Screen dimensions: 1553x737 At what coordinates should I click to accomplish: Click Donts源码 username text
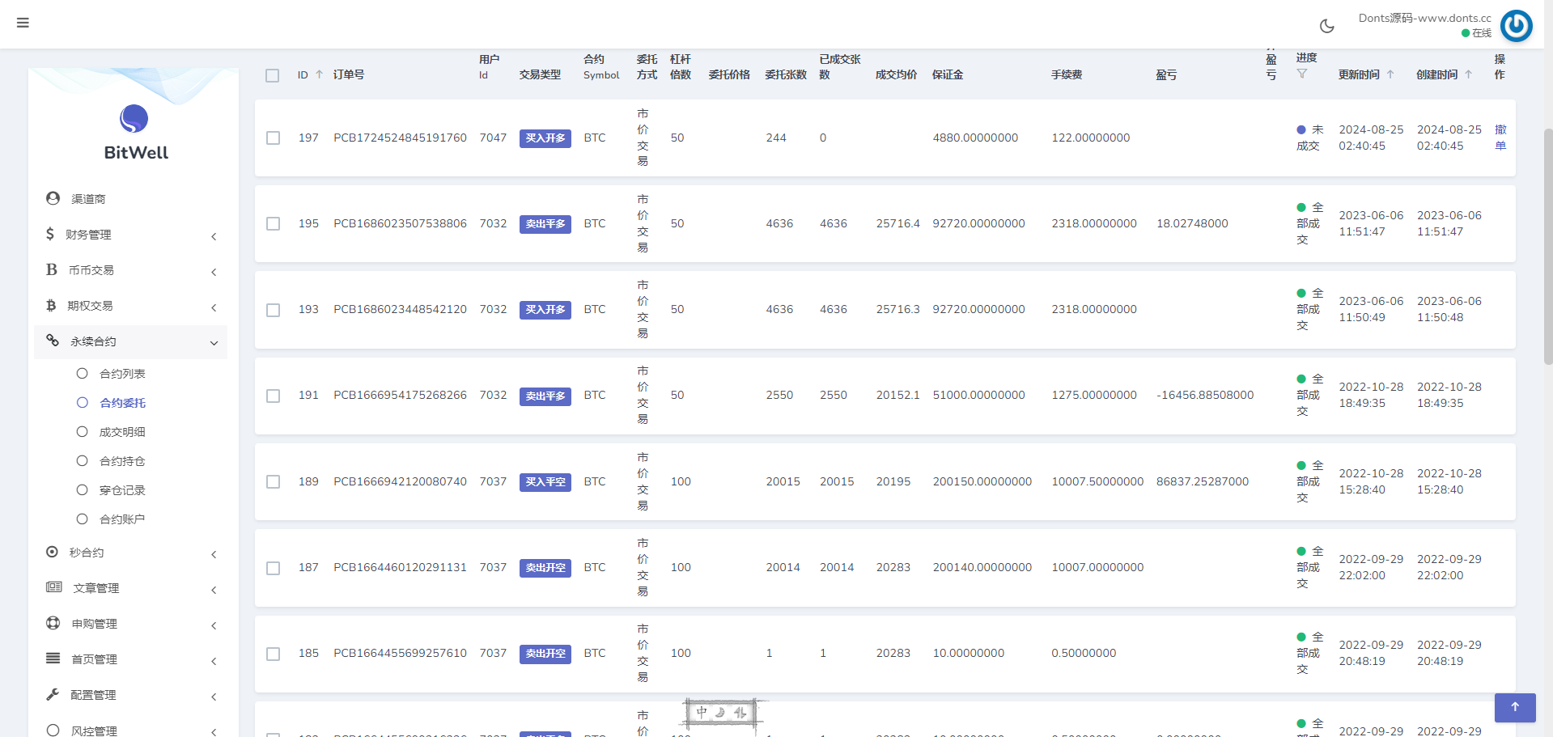pyautogui.click(x=1424, y=18)
